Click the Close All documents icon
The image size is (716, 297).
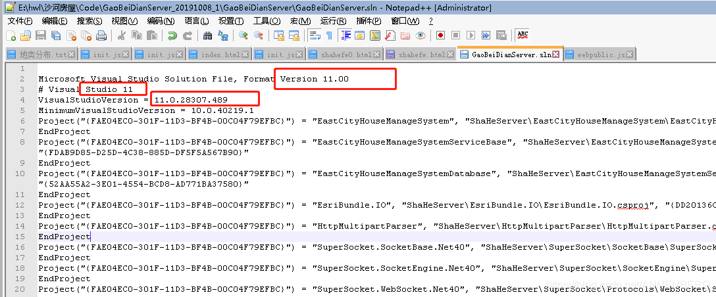pos(86,35)
